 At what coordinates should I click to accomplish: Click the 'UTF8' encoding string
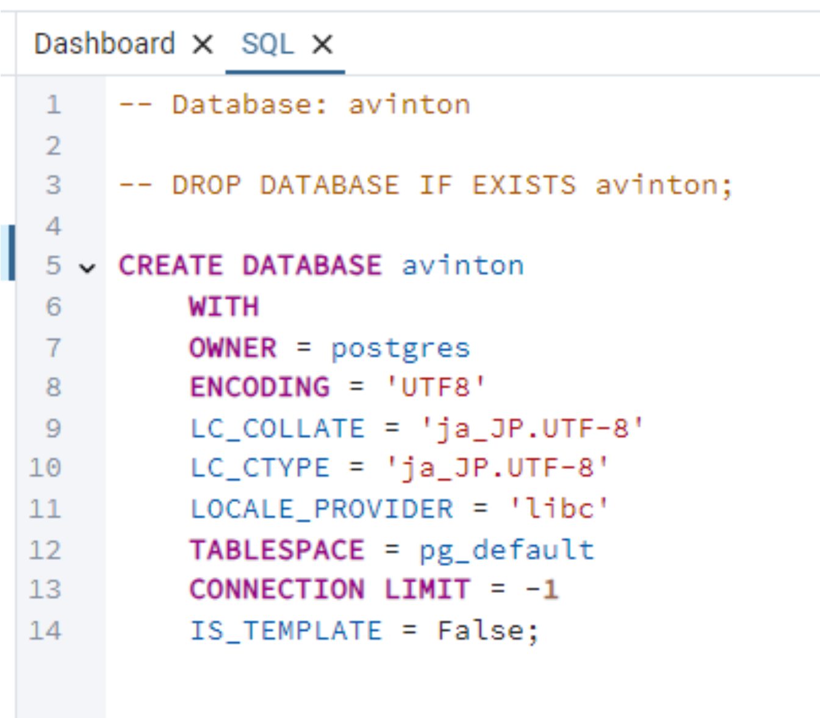(x=436, y=387)
